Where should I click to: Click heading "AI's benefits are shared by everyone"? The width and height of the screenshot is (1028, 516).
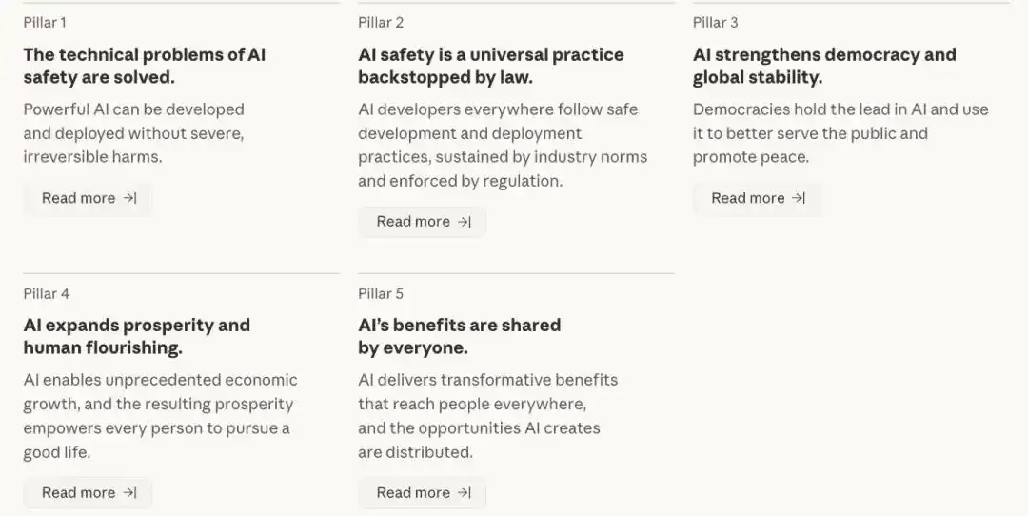pyautogui.click(x=460, y=336)
